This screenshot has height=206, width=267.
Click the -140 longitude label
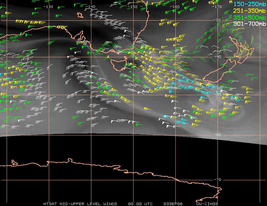point(90,7)
